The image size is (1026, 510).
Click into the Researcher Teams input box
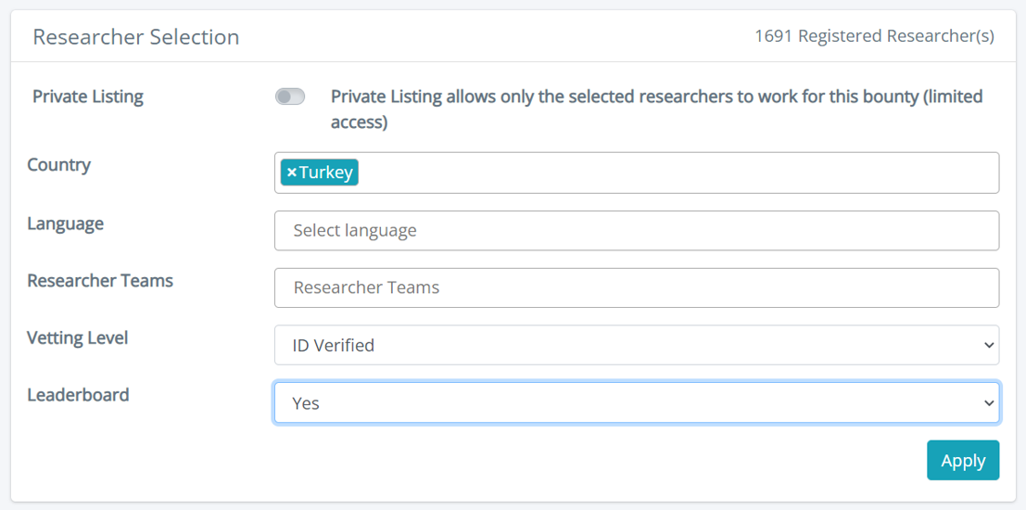[x=636, y=287]
